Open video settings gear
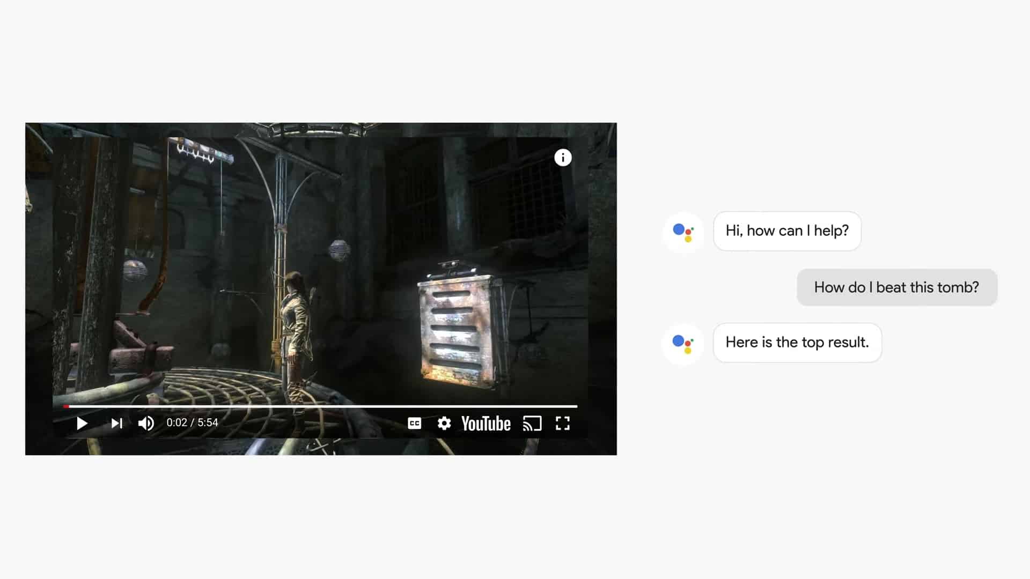This screenshot has height=579, width=1030. point(444,424)
